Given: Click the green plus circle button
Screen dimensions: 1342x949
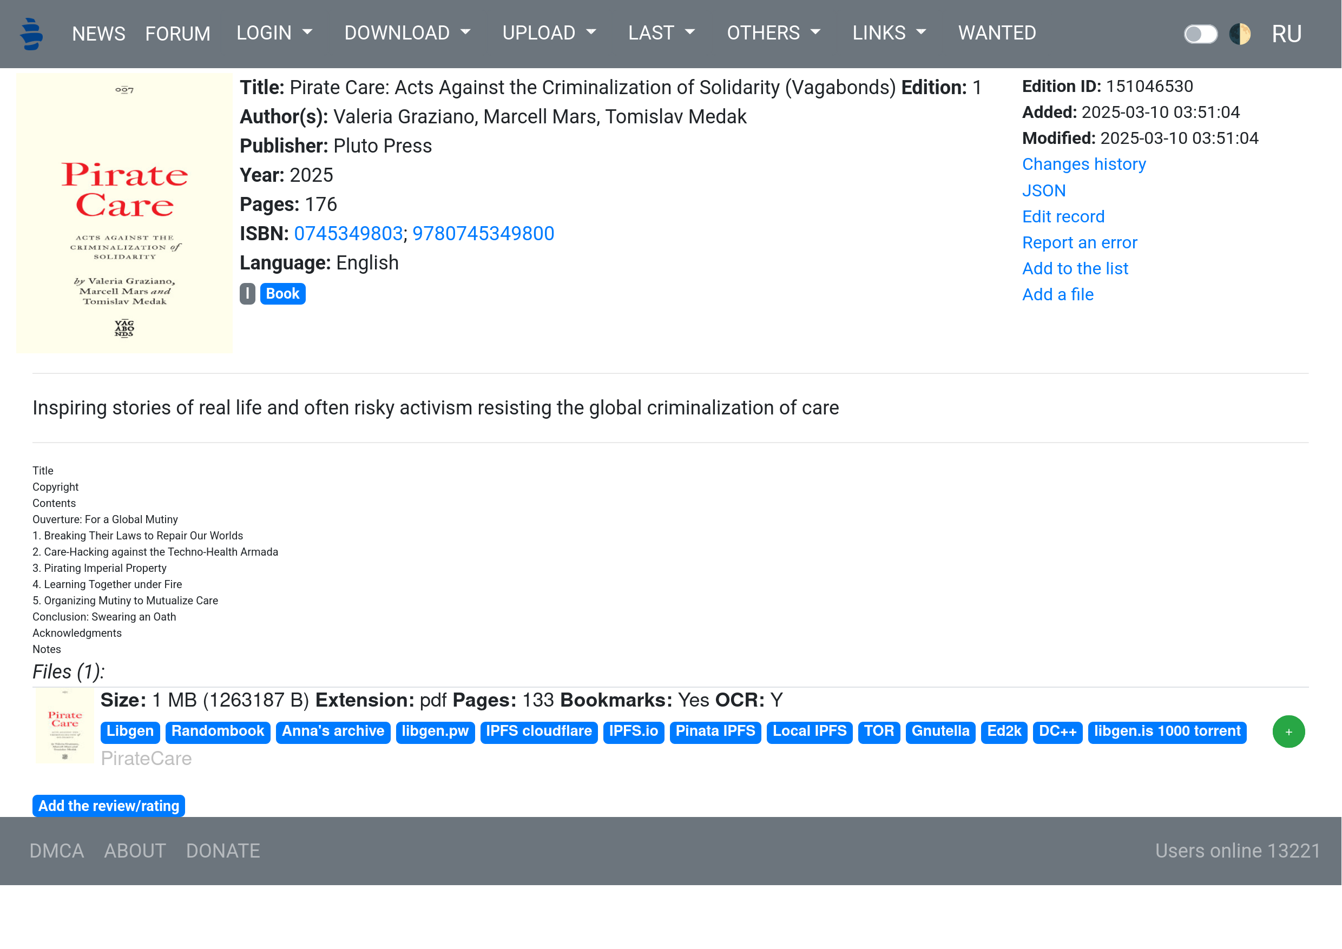Looking at the screenshot, I should point(1288,731).
